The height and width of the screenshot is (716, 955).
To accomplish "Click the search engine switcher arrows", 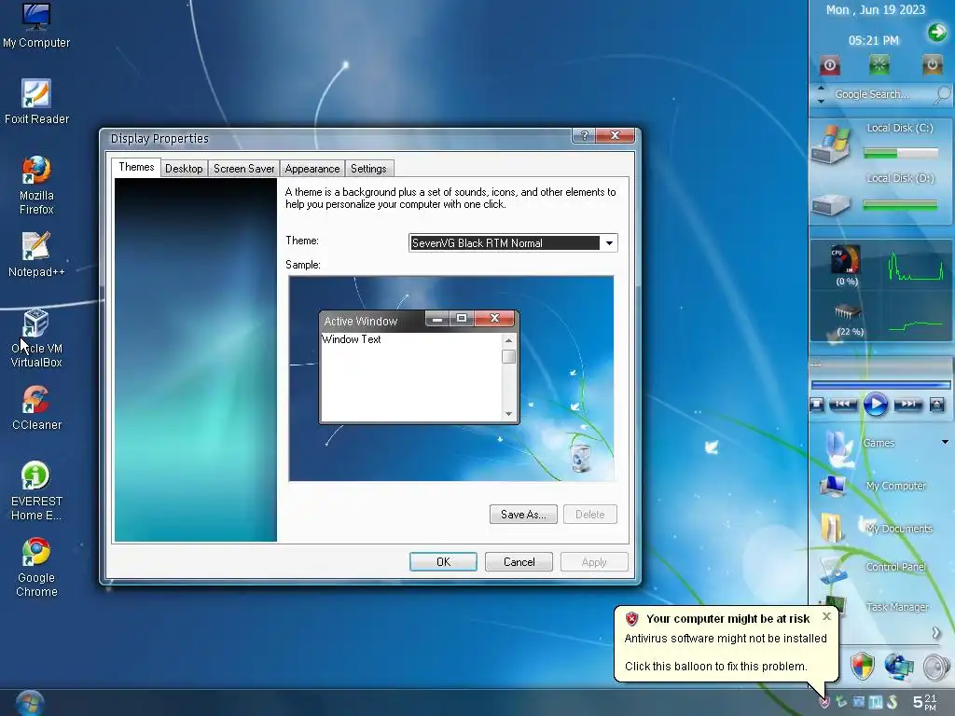I will point(821,94).
